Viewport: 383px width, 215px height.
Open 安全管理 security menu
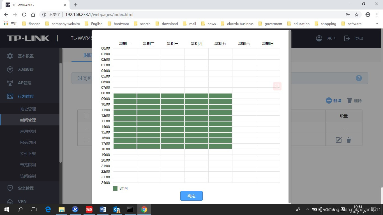30,188
